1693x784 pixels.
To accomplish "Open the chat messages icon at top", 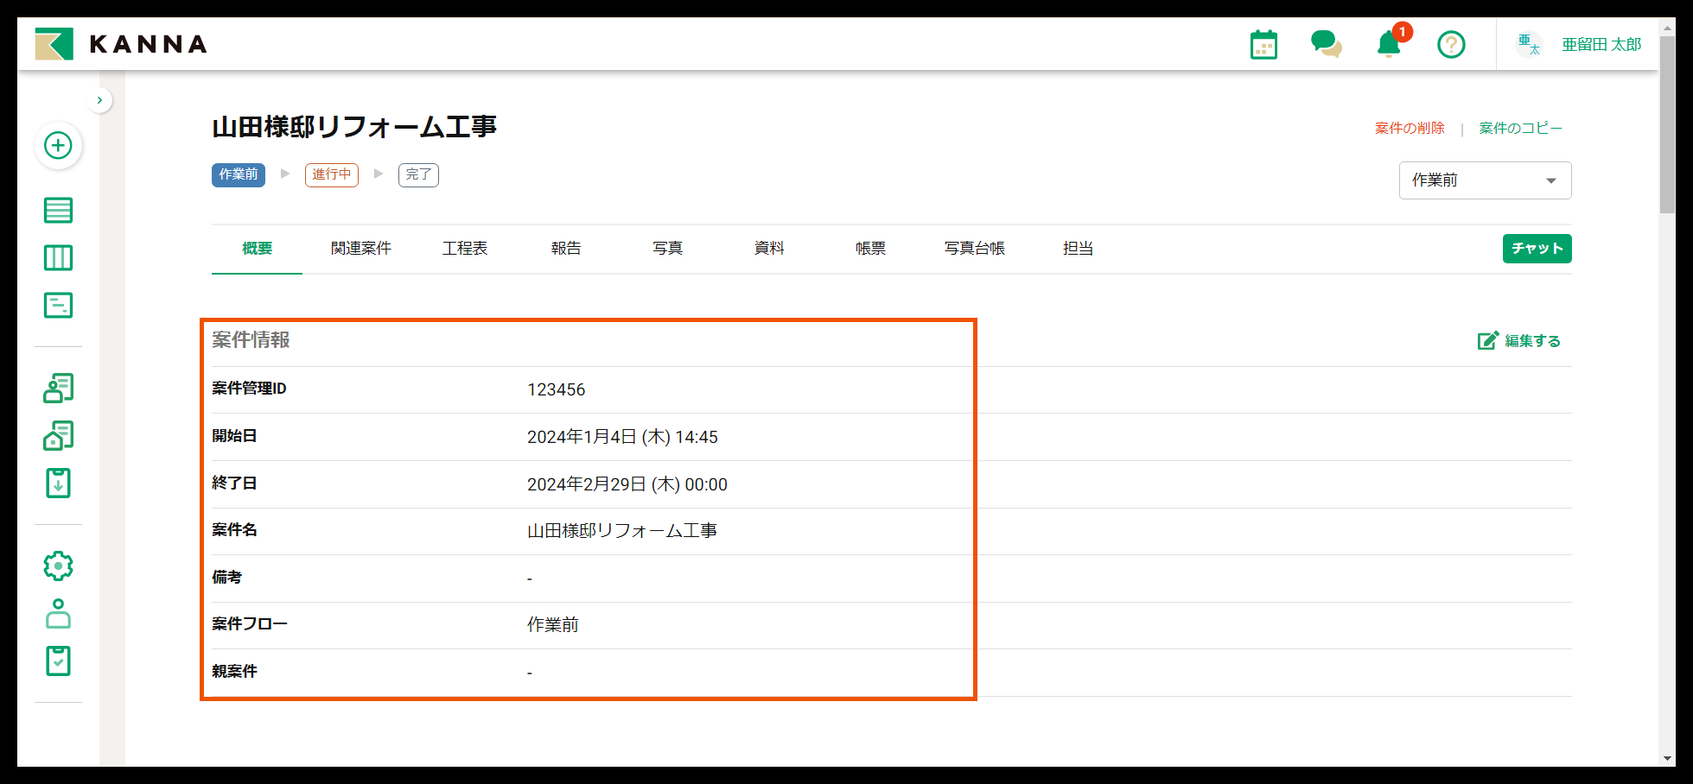I will [1326, 43].
